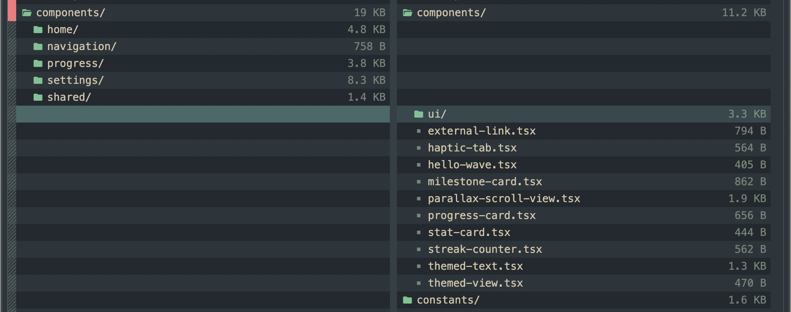Click the red difference marker beside components/
Screen dimensions: 791x312
12,11
